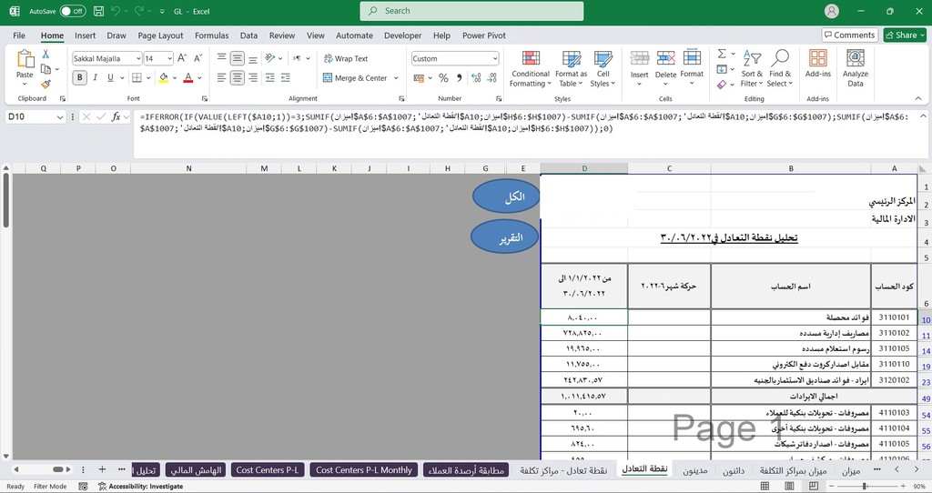Open the File menu
The width and height of the screenshot is (932, 493).
coord(19,35)
